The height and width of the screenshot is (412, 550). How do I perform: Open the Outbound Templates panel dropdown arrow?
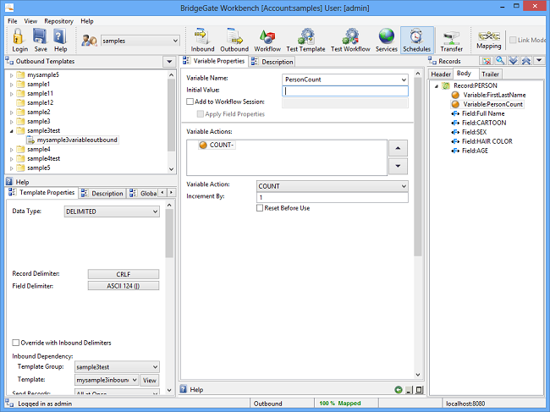tap(169, 62)
